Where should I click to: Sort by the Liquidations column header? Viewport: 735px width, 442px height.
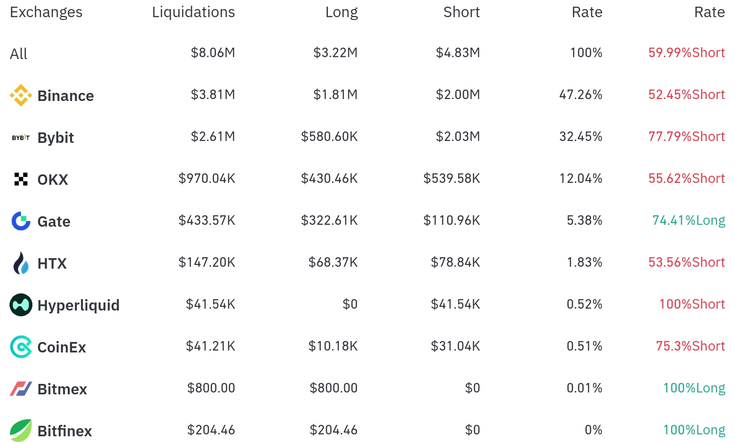(194, 12)
